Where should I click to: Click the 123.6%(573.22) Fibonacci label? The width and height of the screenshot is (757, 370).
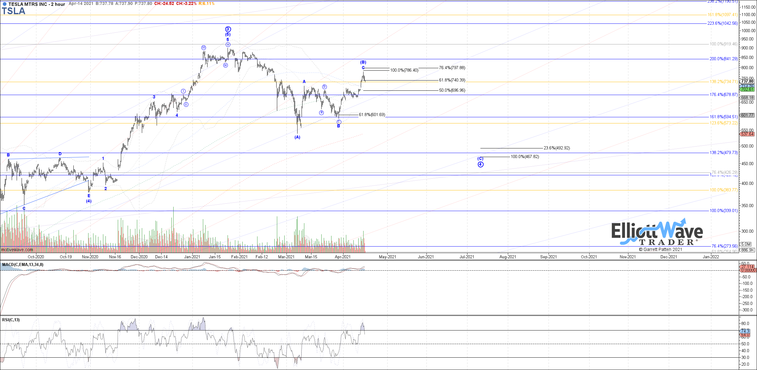(x=724, y=123)
